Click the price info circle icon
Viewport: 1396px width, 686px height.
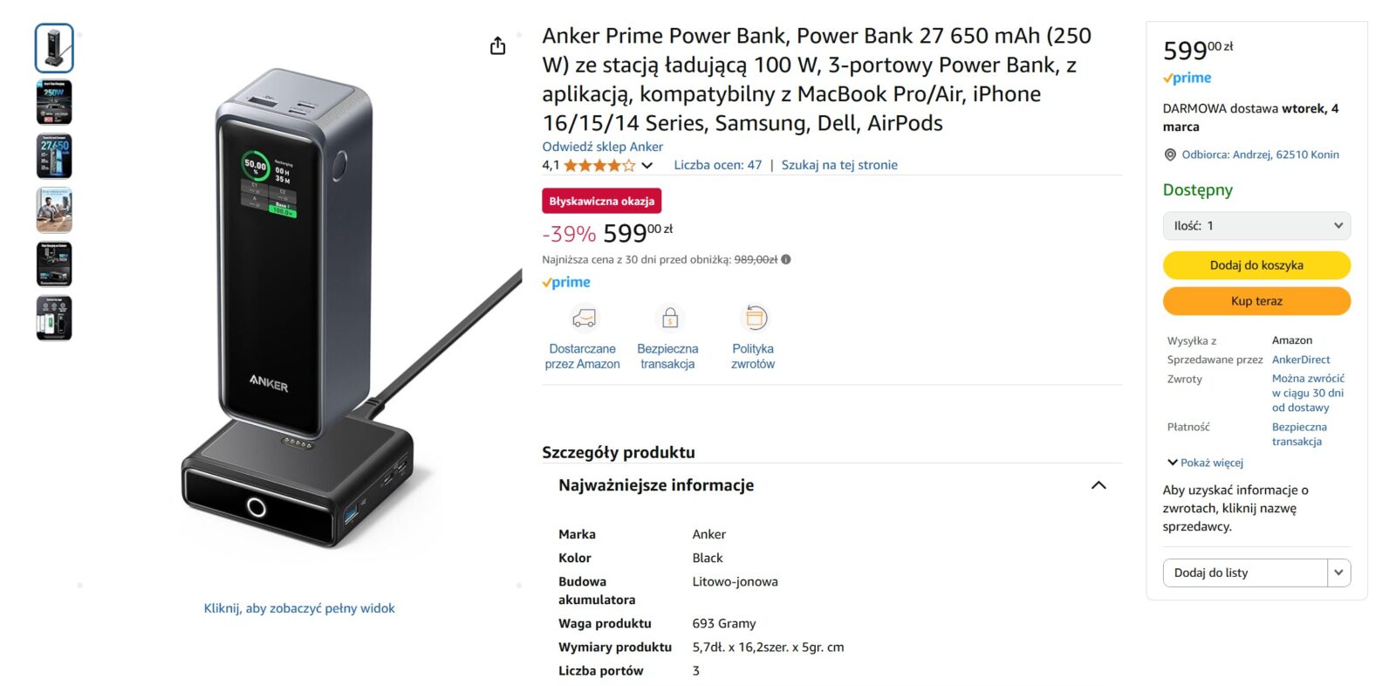[x=786, y=259]
